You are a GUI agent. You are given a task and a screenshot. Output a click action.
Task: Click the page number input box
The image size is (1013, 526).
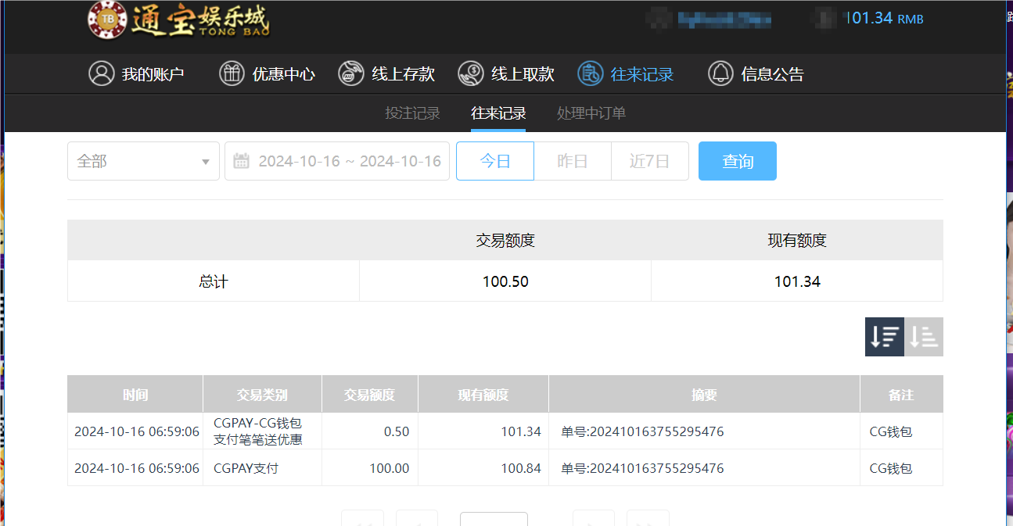(x=494, y=520)
